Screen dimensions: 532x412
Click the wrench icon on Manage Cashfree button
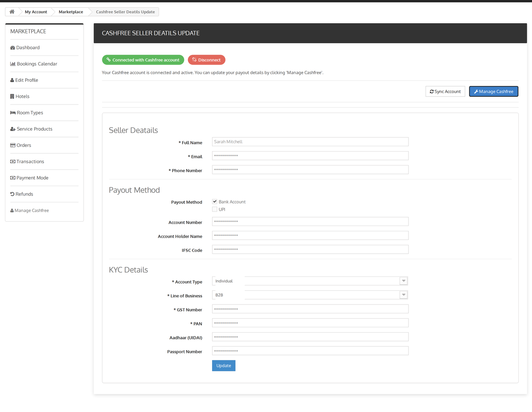click(476, 92)
